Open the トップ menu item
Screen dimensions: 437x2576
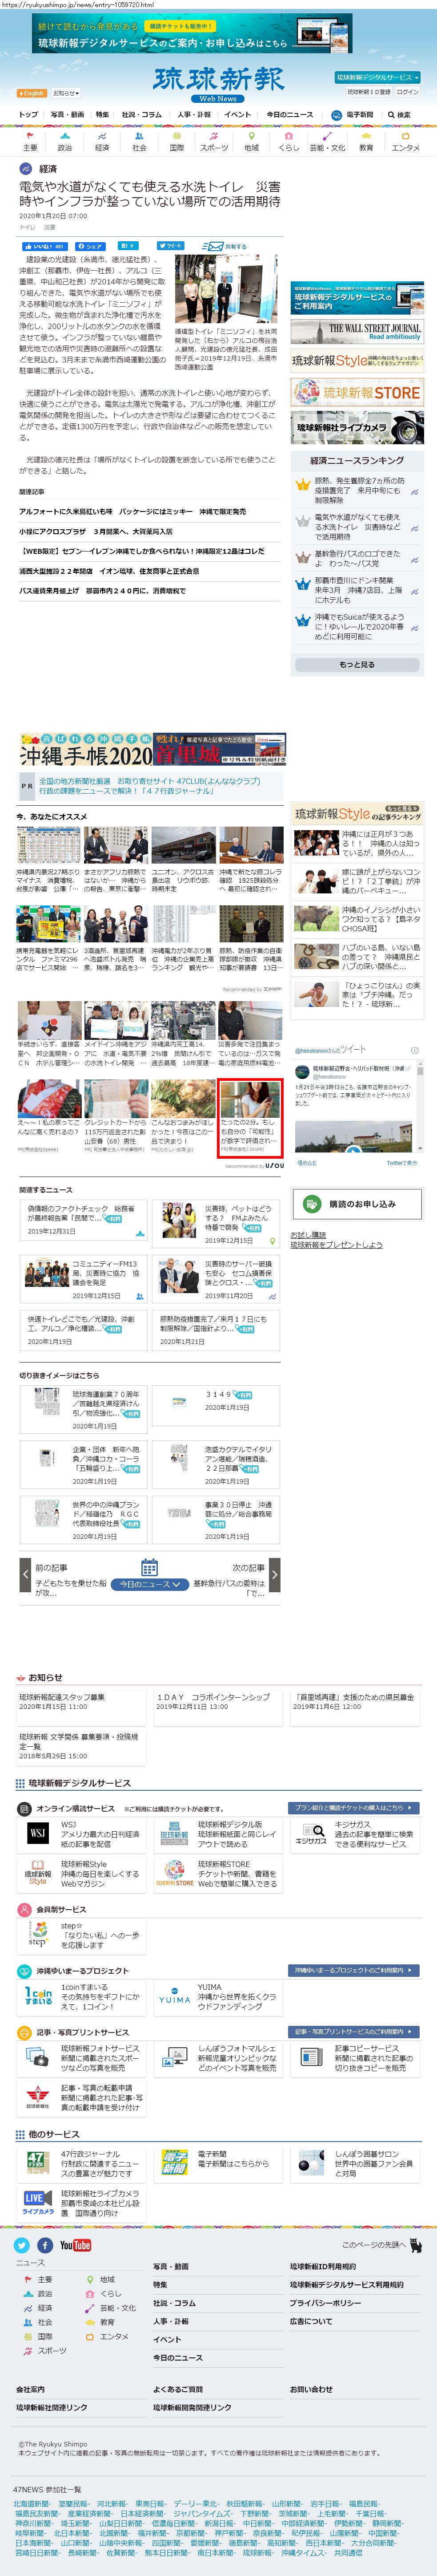point(29,115)
